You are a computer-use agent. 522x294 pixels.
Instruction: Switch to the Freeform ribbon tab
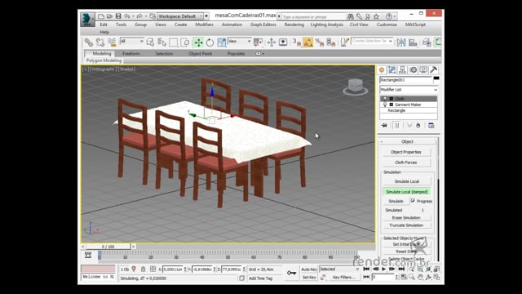point(130,54)
